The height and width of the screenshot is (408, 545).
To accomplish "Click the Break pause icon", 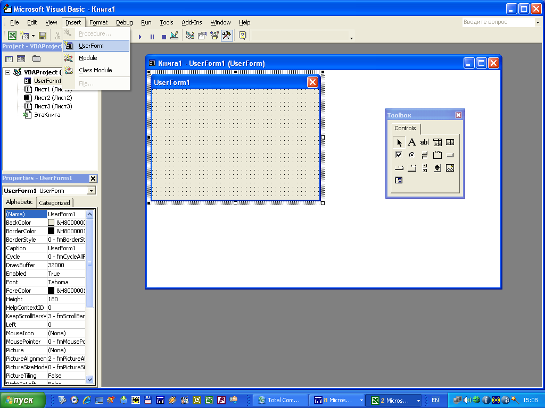I will [152, 37].
